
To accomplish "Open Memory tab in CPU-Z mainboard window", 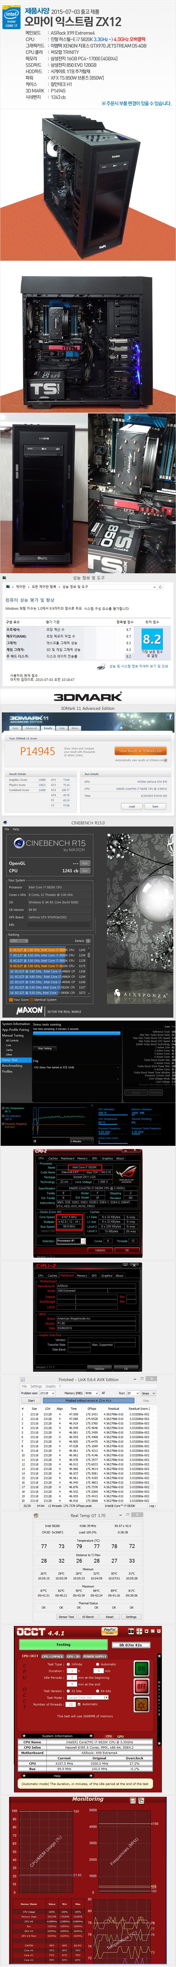I will click(x=82, y=1275).
